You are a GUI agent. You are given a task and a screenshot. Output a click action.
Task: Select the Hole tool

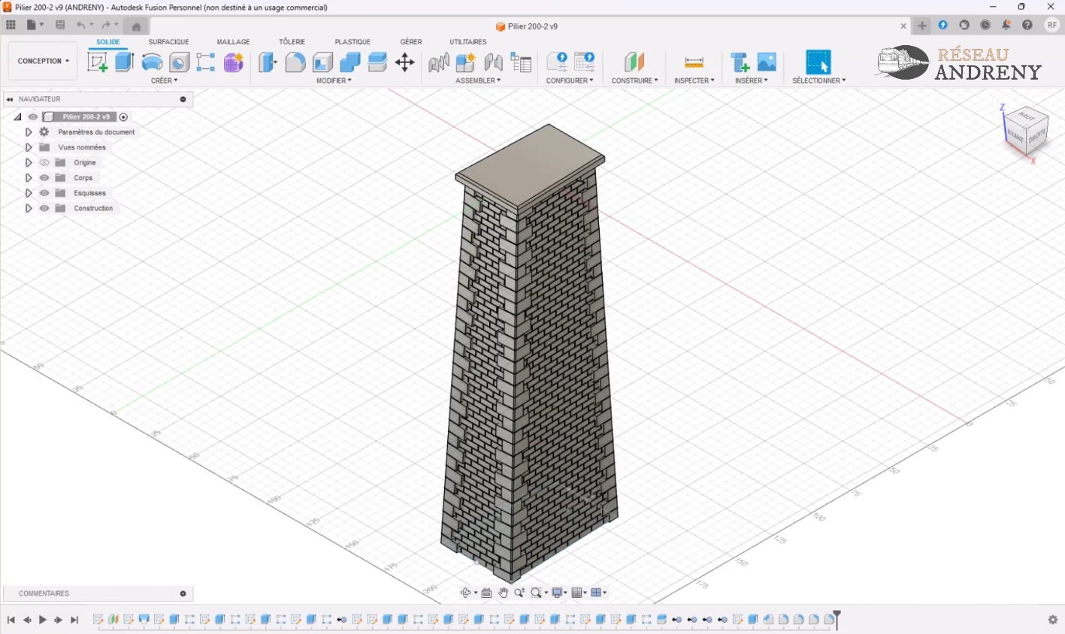point(179,62)
